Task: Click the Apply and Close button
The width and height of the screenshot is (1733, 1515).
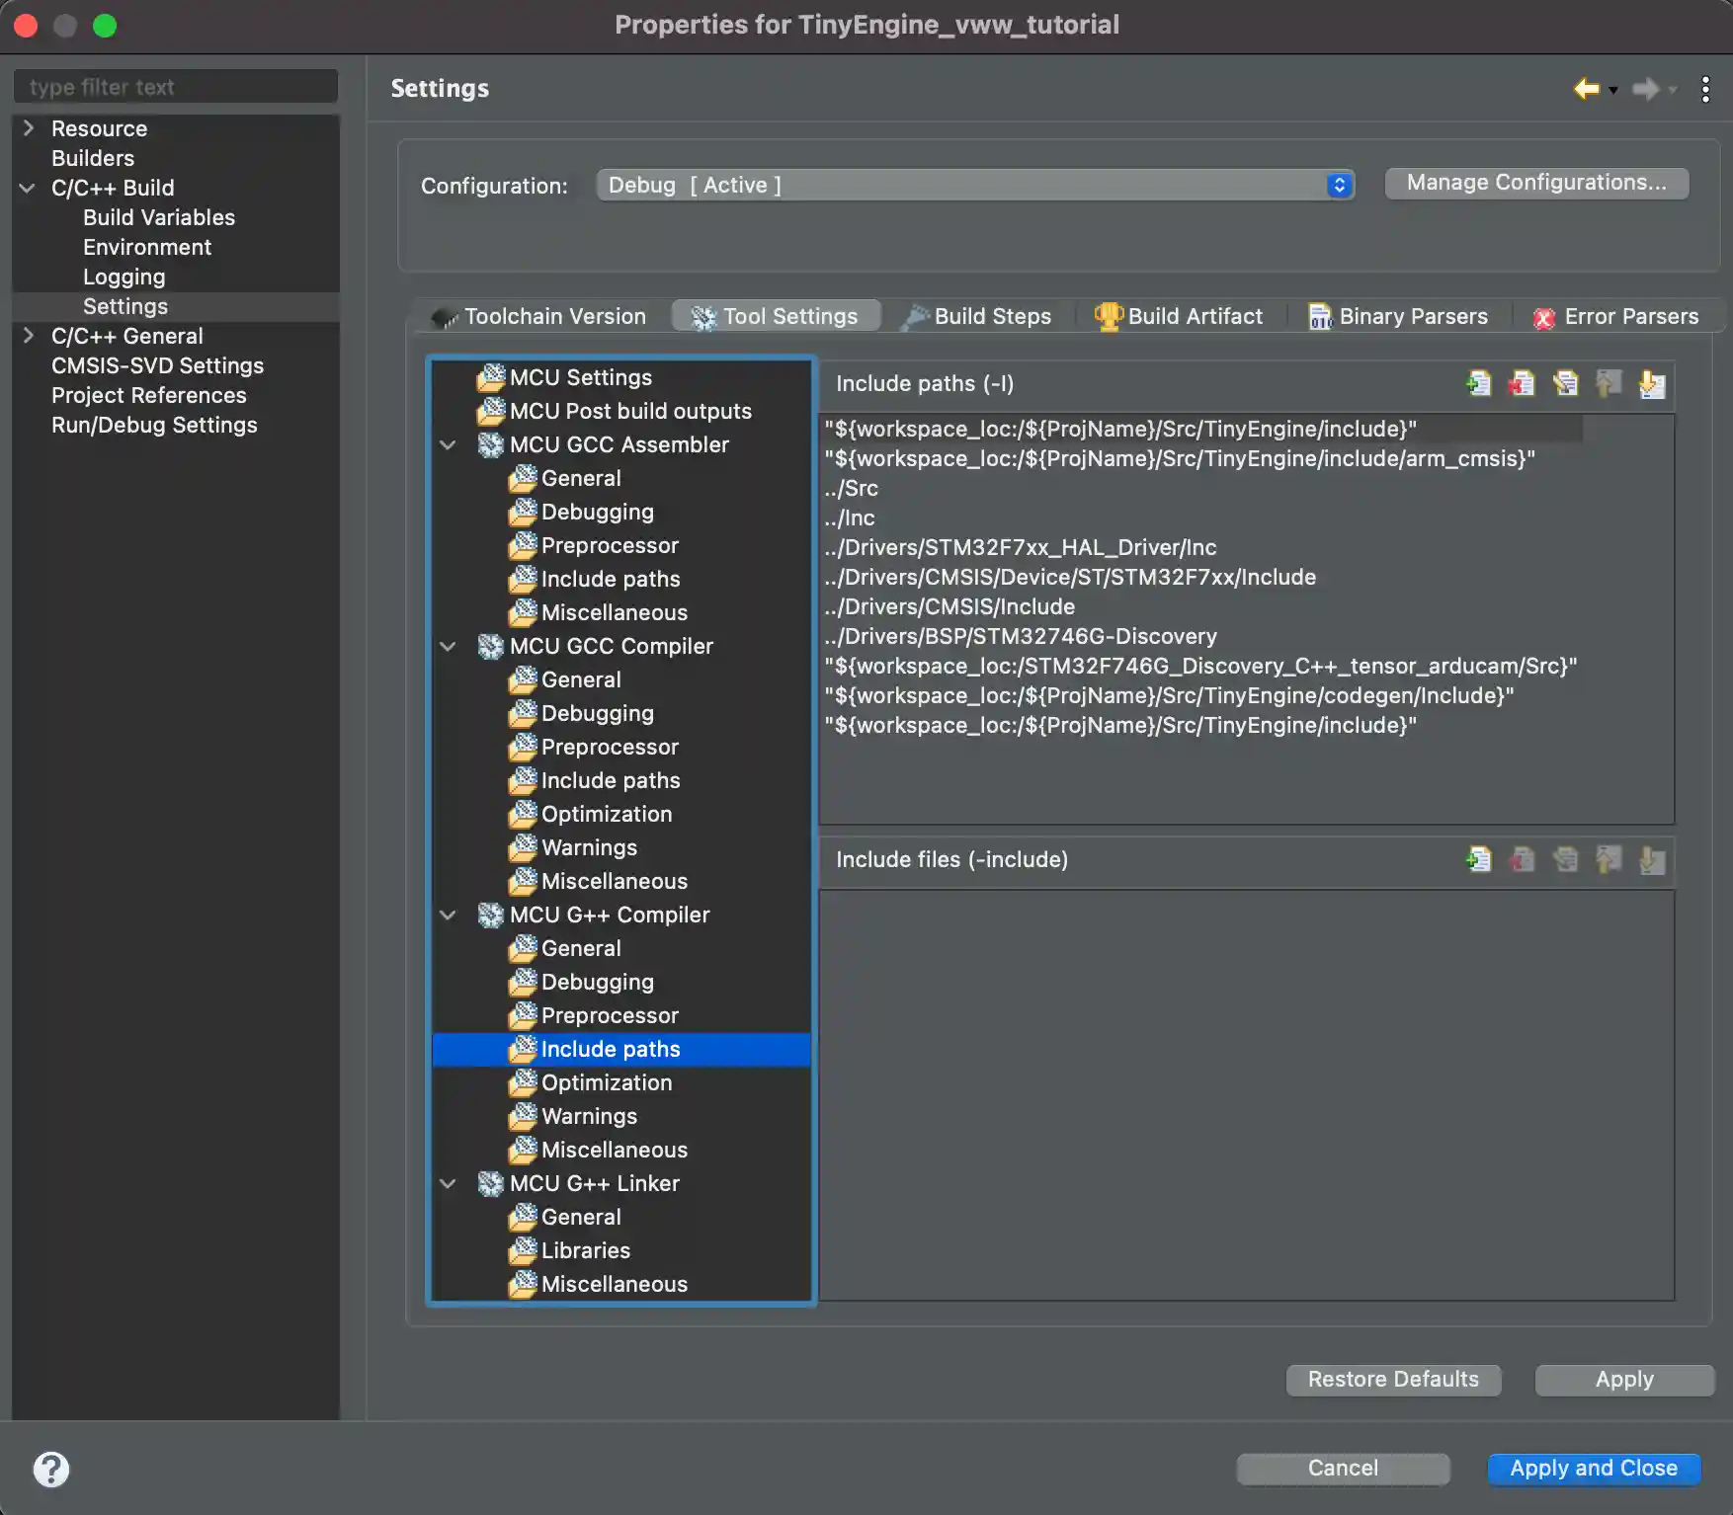Action: [x=1594, y=1469]
